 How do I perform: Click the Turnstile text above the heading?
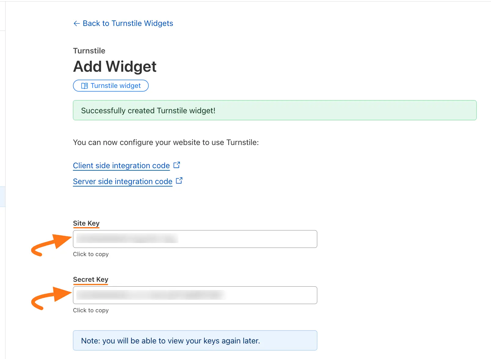coord(89,51)
